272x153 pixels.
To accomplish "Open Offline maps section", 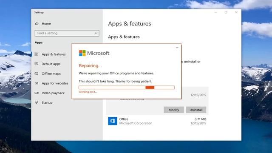I will click(x=51, y=74).
